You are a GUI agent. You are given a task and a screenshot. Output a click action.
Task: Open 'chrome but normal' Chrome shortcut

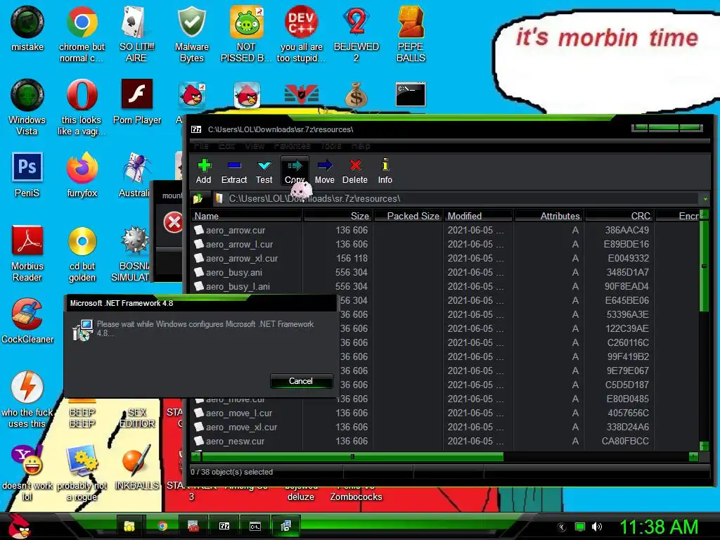[x=82, y=34]
